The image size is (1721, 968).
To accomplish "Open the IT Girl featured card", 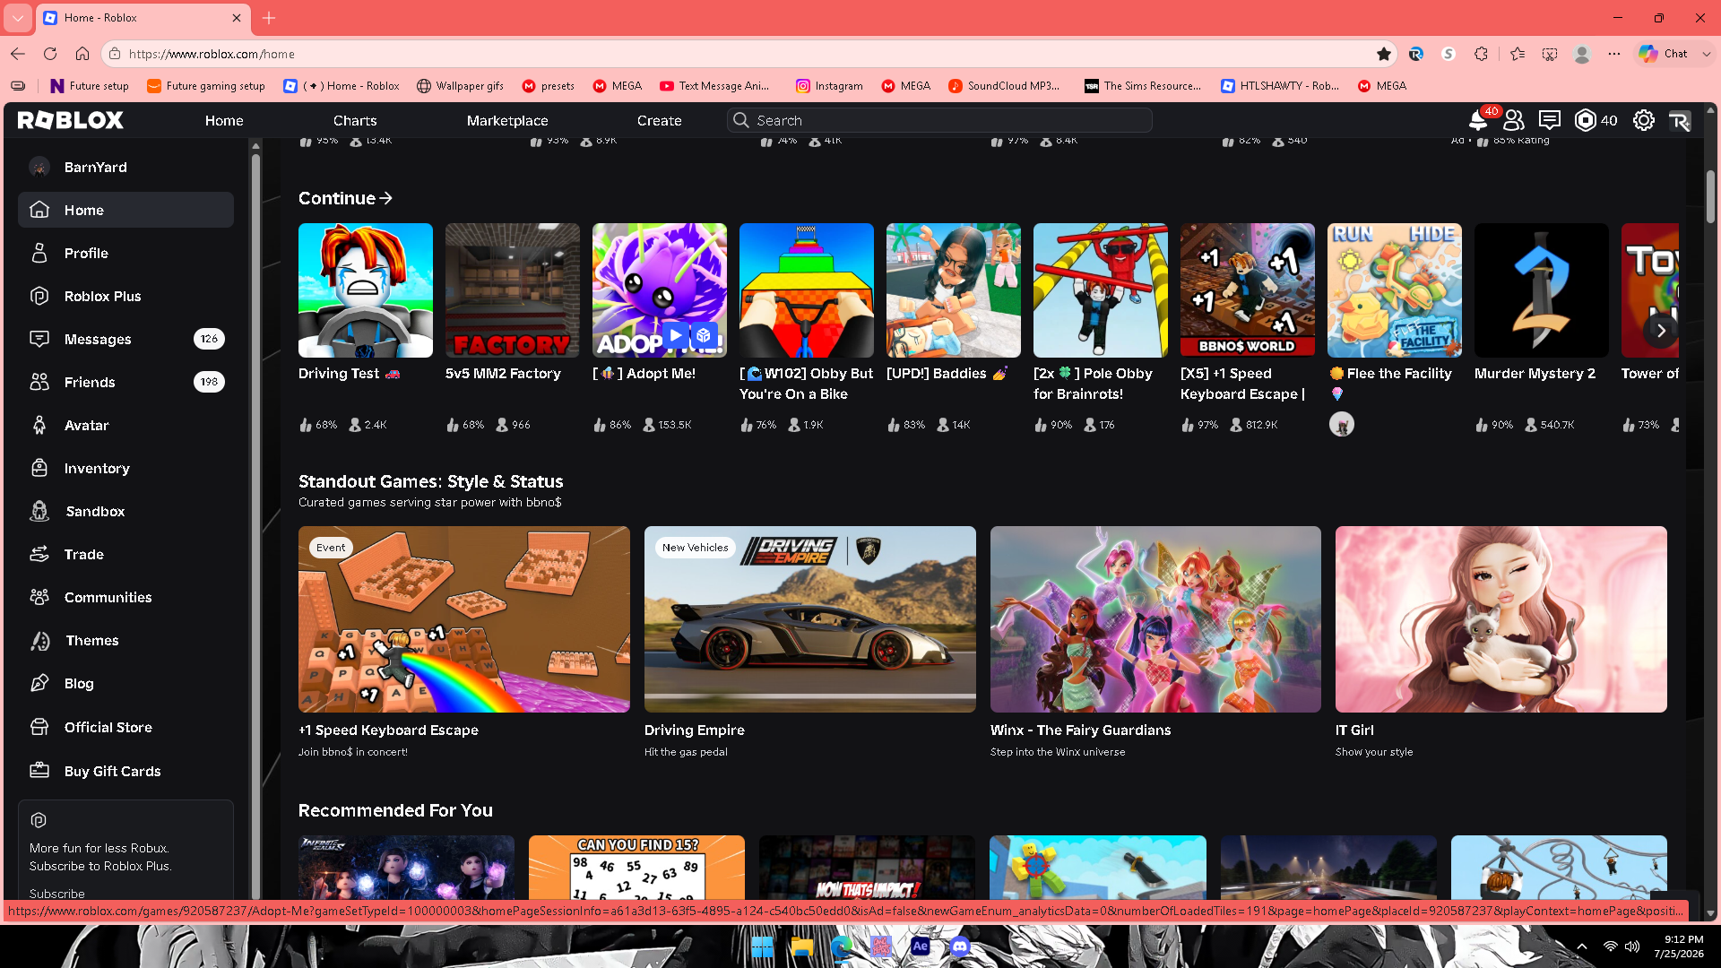I will (1501, 619).
